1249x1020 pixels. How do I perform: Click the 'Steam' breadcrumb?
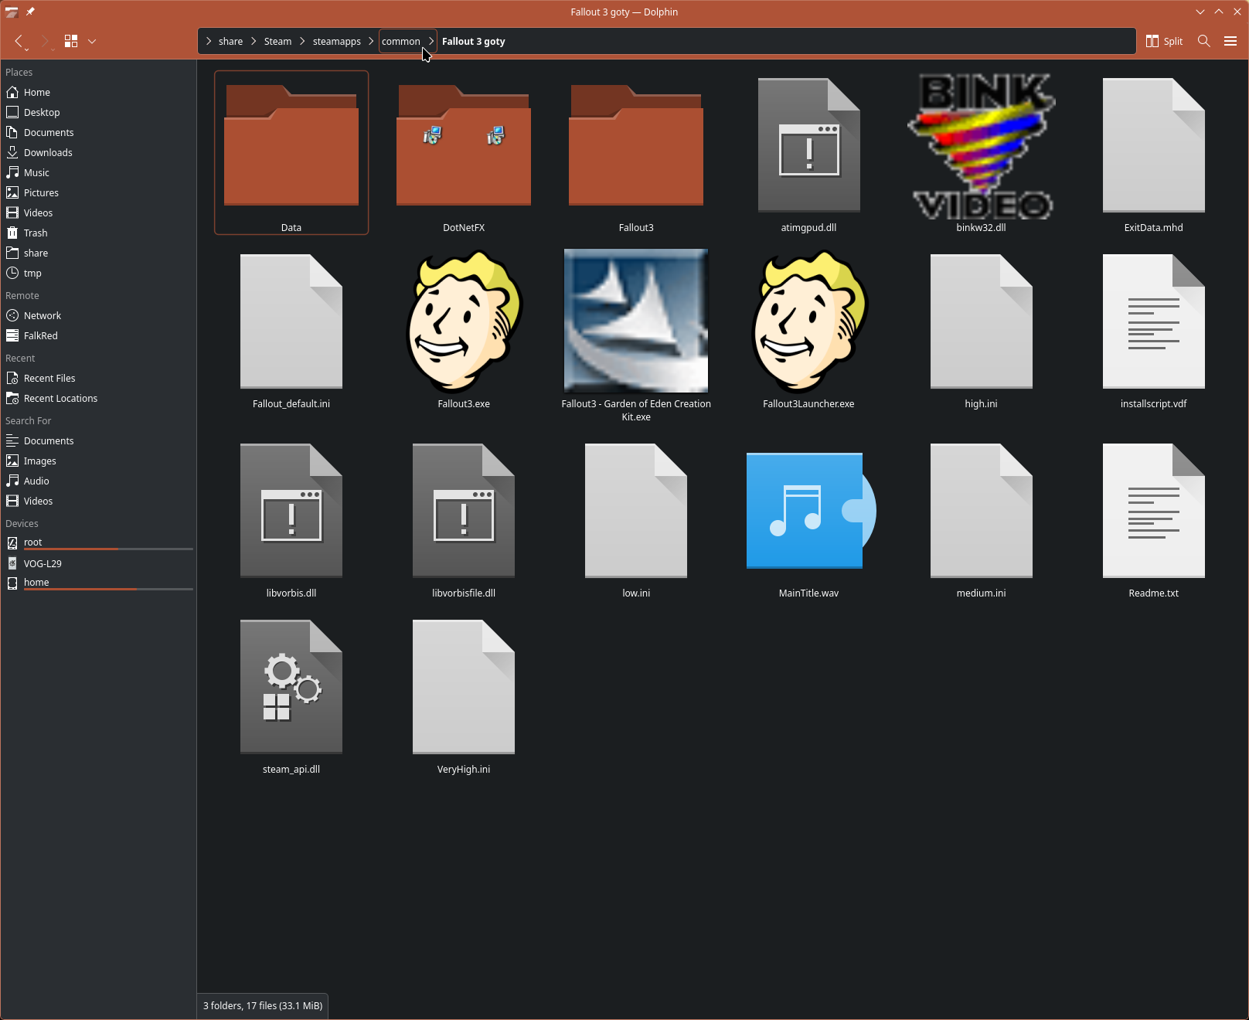point(277,42)
